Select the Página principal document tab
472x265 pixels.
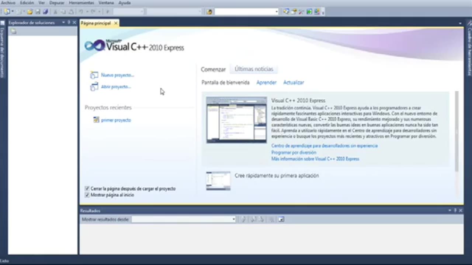[x=96, y=23]
